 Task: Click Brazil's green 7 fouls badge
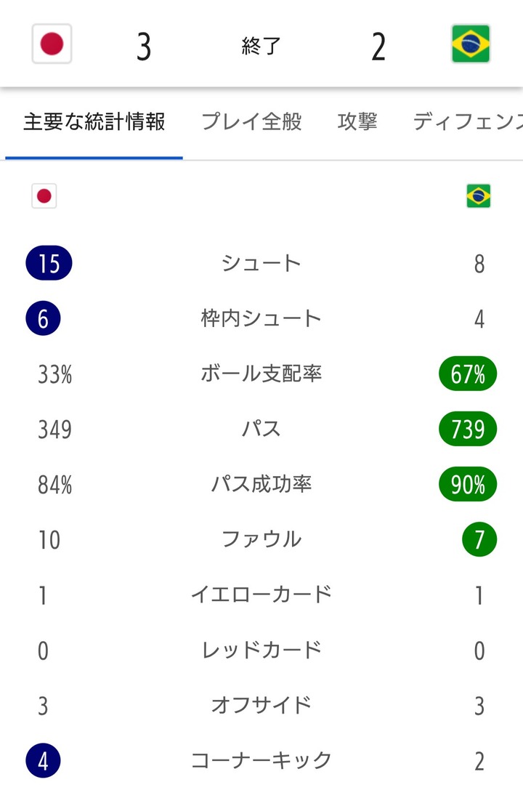tap(479, 540)
